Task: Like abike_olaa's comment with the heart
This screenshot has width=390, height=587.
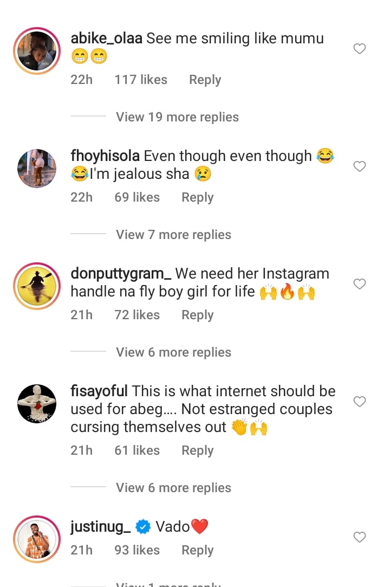Action: coord(360,49)
